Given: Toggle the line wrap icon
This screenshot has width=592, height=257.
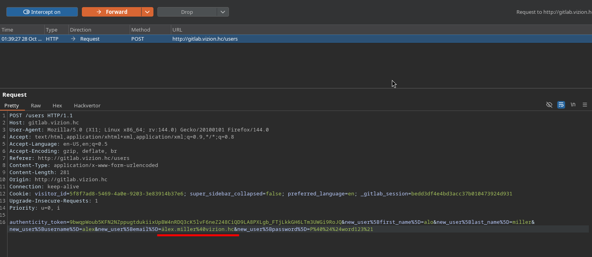Looking at the screenshot, I should click(x=561, y=105).
